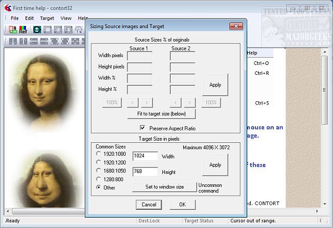Click Source 2 decrease arrow button
Image resolution: width=333 pixels, height=228 pixels.
tap(176, 102)
